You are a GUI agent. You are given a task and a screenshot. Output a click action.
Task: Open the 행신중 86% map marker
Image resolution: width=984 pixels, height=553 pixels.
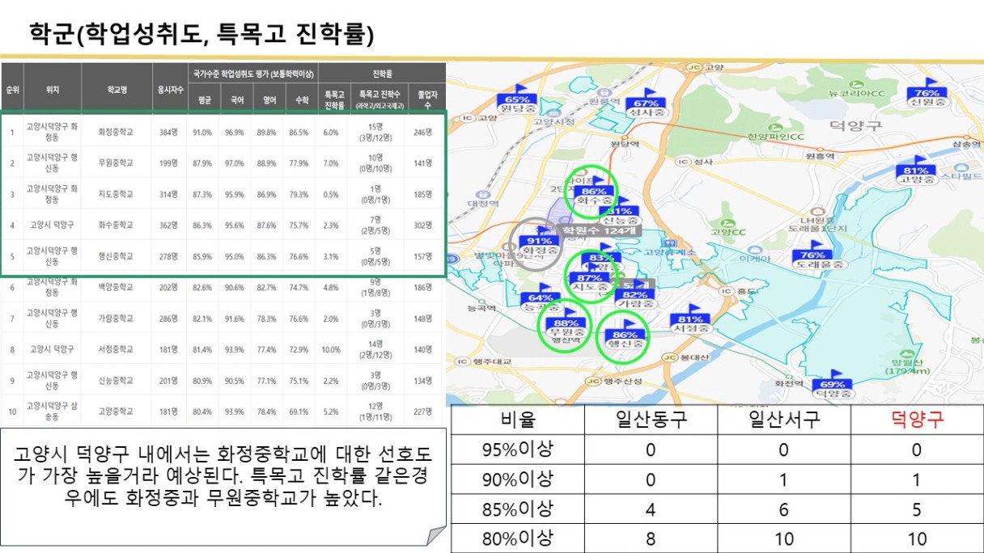(x=626, y=336)
